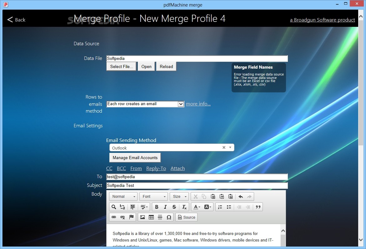Insert a numbered list
366x249 pixels.
point(220,207)
